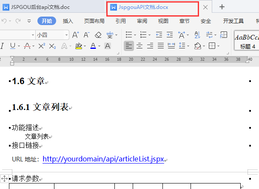Increase paragraph indent
259x189 pixels.
click(x=170, y=35)
